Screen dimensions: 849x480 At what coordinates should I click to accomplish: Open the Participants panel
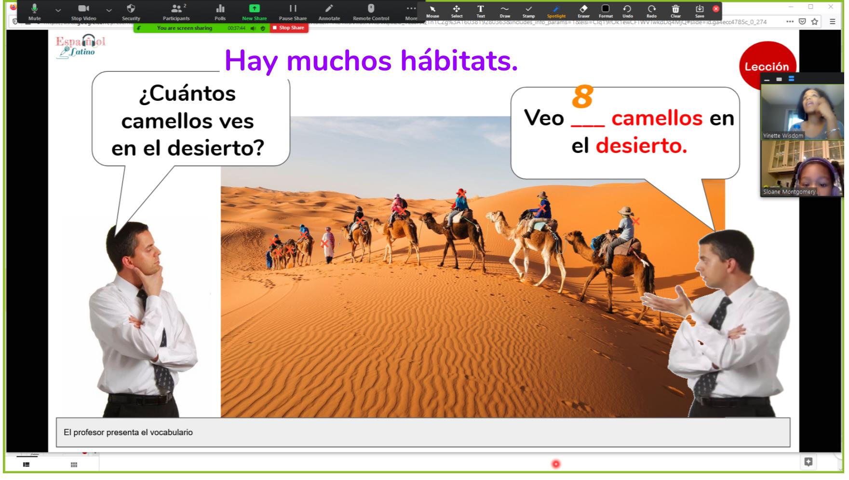(176, 12)
